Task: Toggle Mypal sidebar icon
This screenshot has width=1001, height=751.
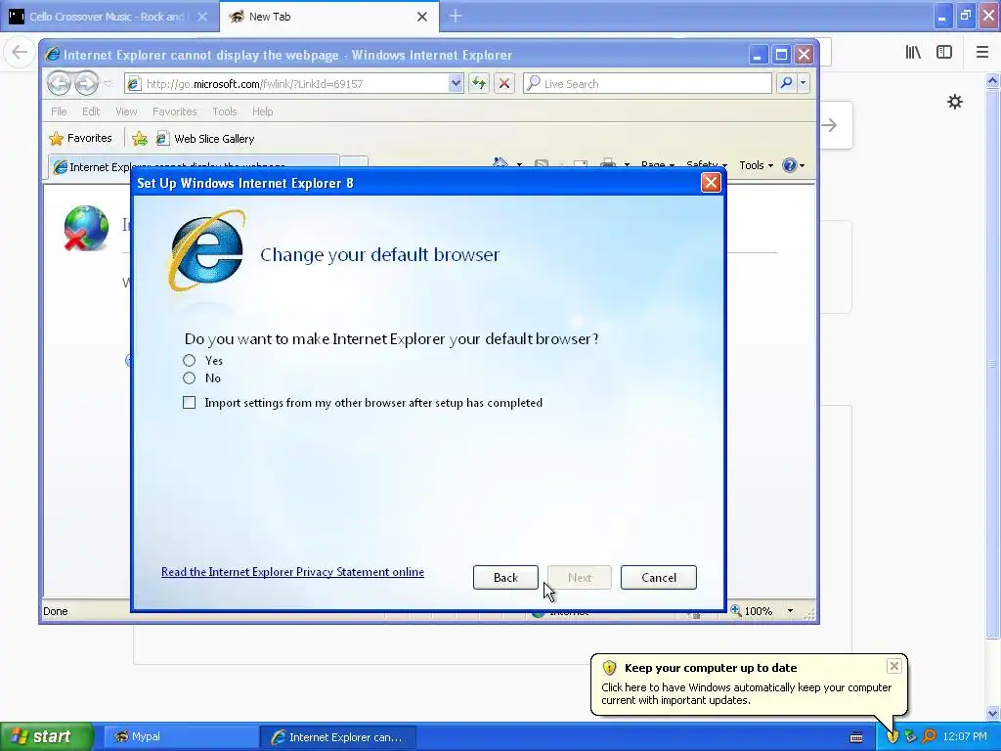Action: [x=944, y=52]
